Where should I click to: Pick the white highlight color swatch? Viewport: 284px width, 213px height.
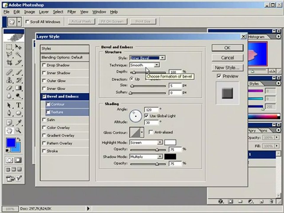[170, 142]
